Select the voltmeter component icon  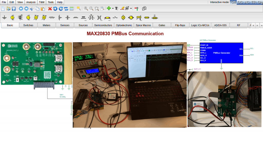(36, 18)
